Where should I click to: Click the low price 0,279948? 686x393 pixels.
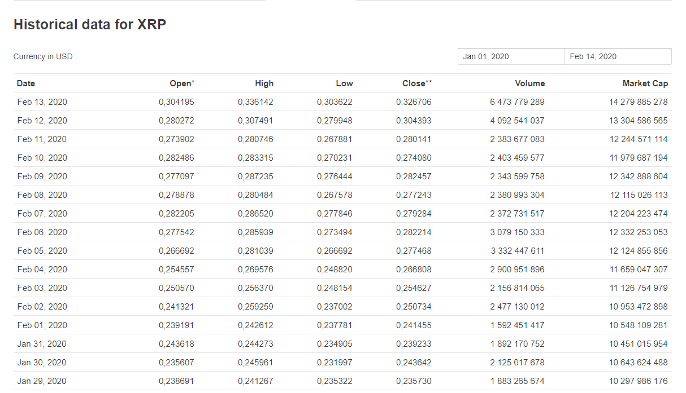click(x=335, y=121)
